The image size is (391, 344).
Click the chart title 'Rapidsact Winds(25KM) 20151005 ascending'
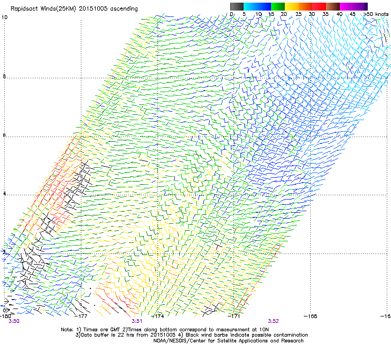[x=74, y=9]
